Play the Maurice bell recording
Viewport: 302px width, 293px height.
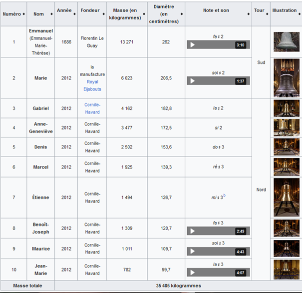click(193, 251)
